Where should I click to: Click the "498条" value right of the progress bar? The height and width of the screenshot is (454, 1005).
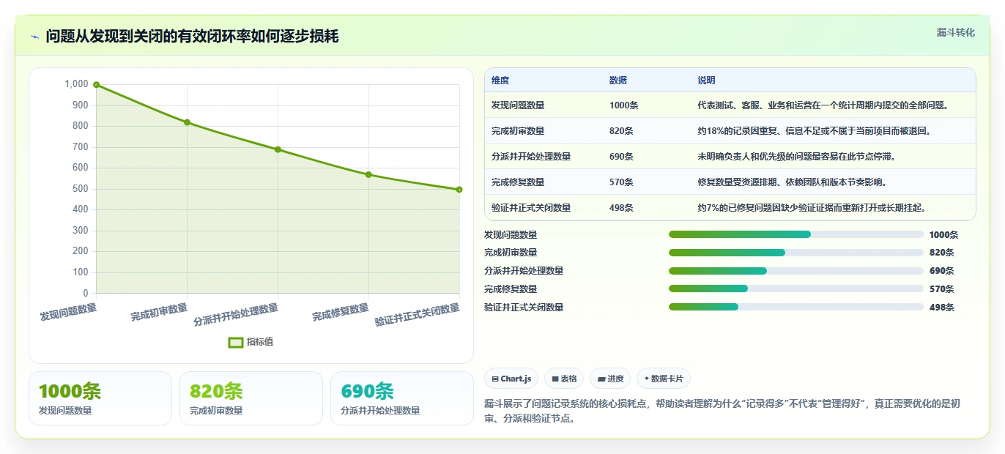941,308
